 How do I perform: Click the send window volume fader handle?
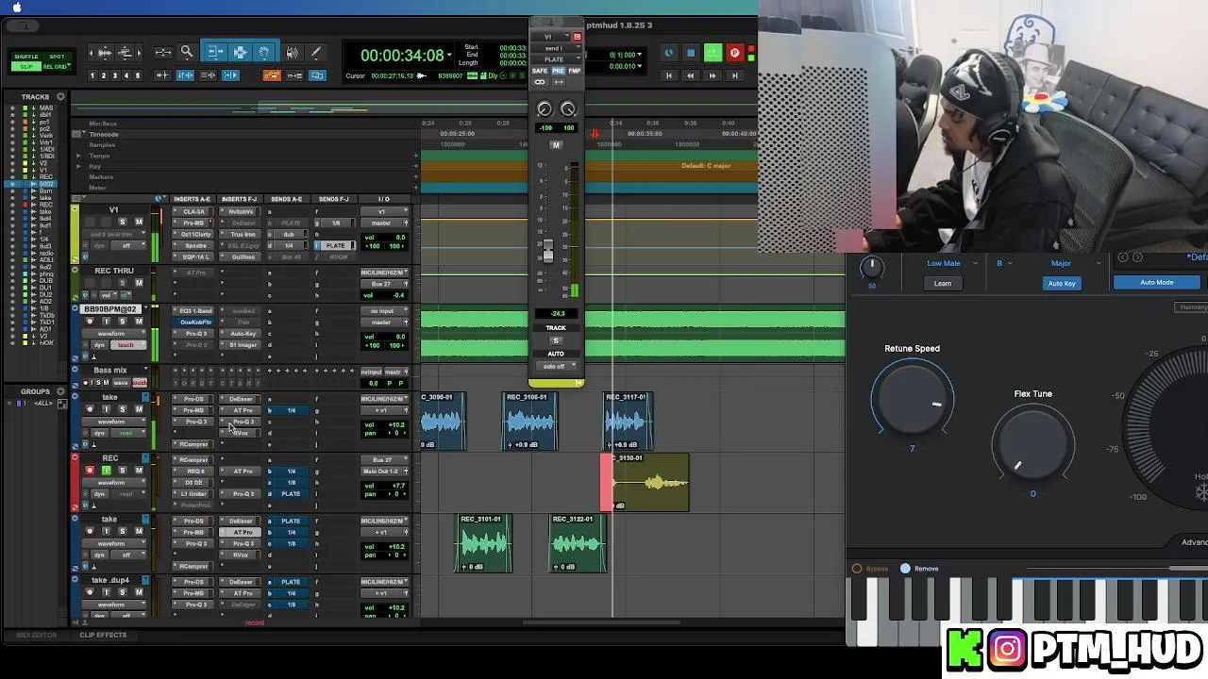[547, 252]
